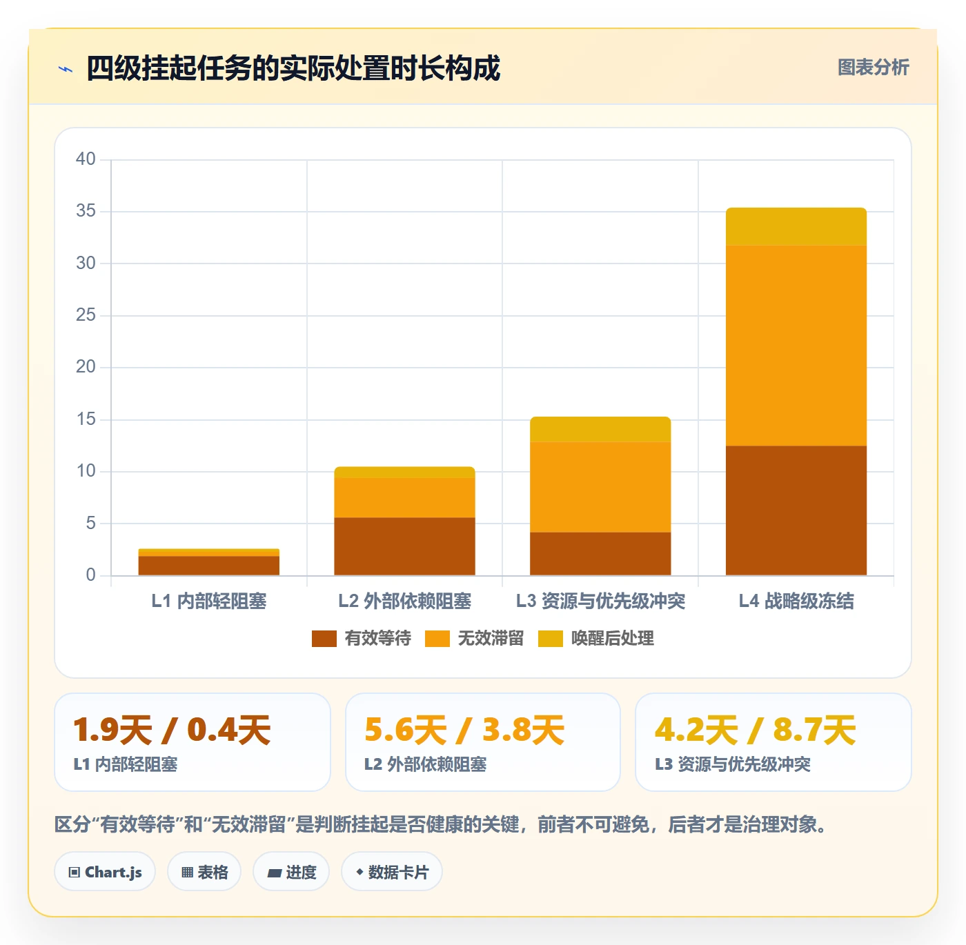966x945 pixels.
Task: Click the dark brown segment of the L1 bar
Action: [209, 566]
